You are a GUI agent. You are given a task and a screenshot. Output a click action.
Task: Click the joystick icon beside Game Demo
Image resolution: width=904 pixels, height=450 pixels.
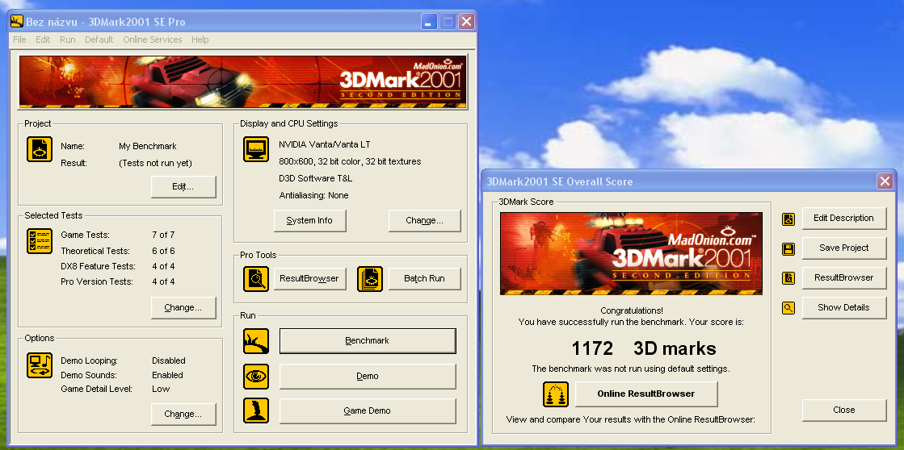(256, 410)
